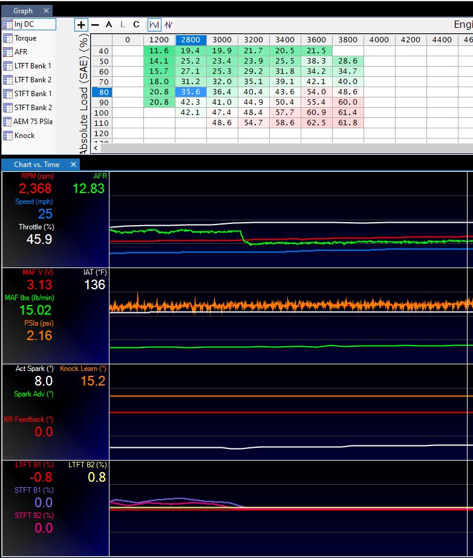Select the LTFT Bank 1 table icon

pyautogui.click(x=8, y=66)
